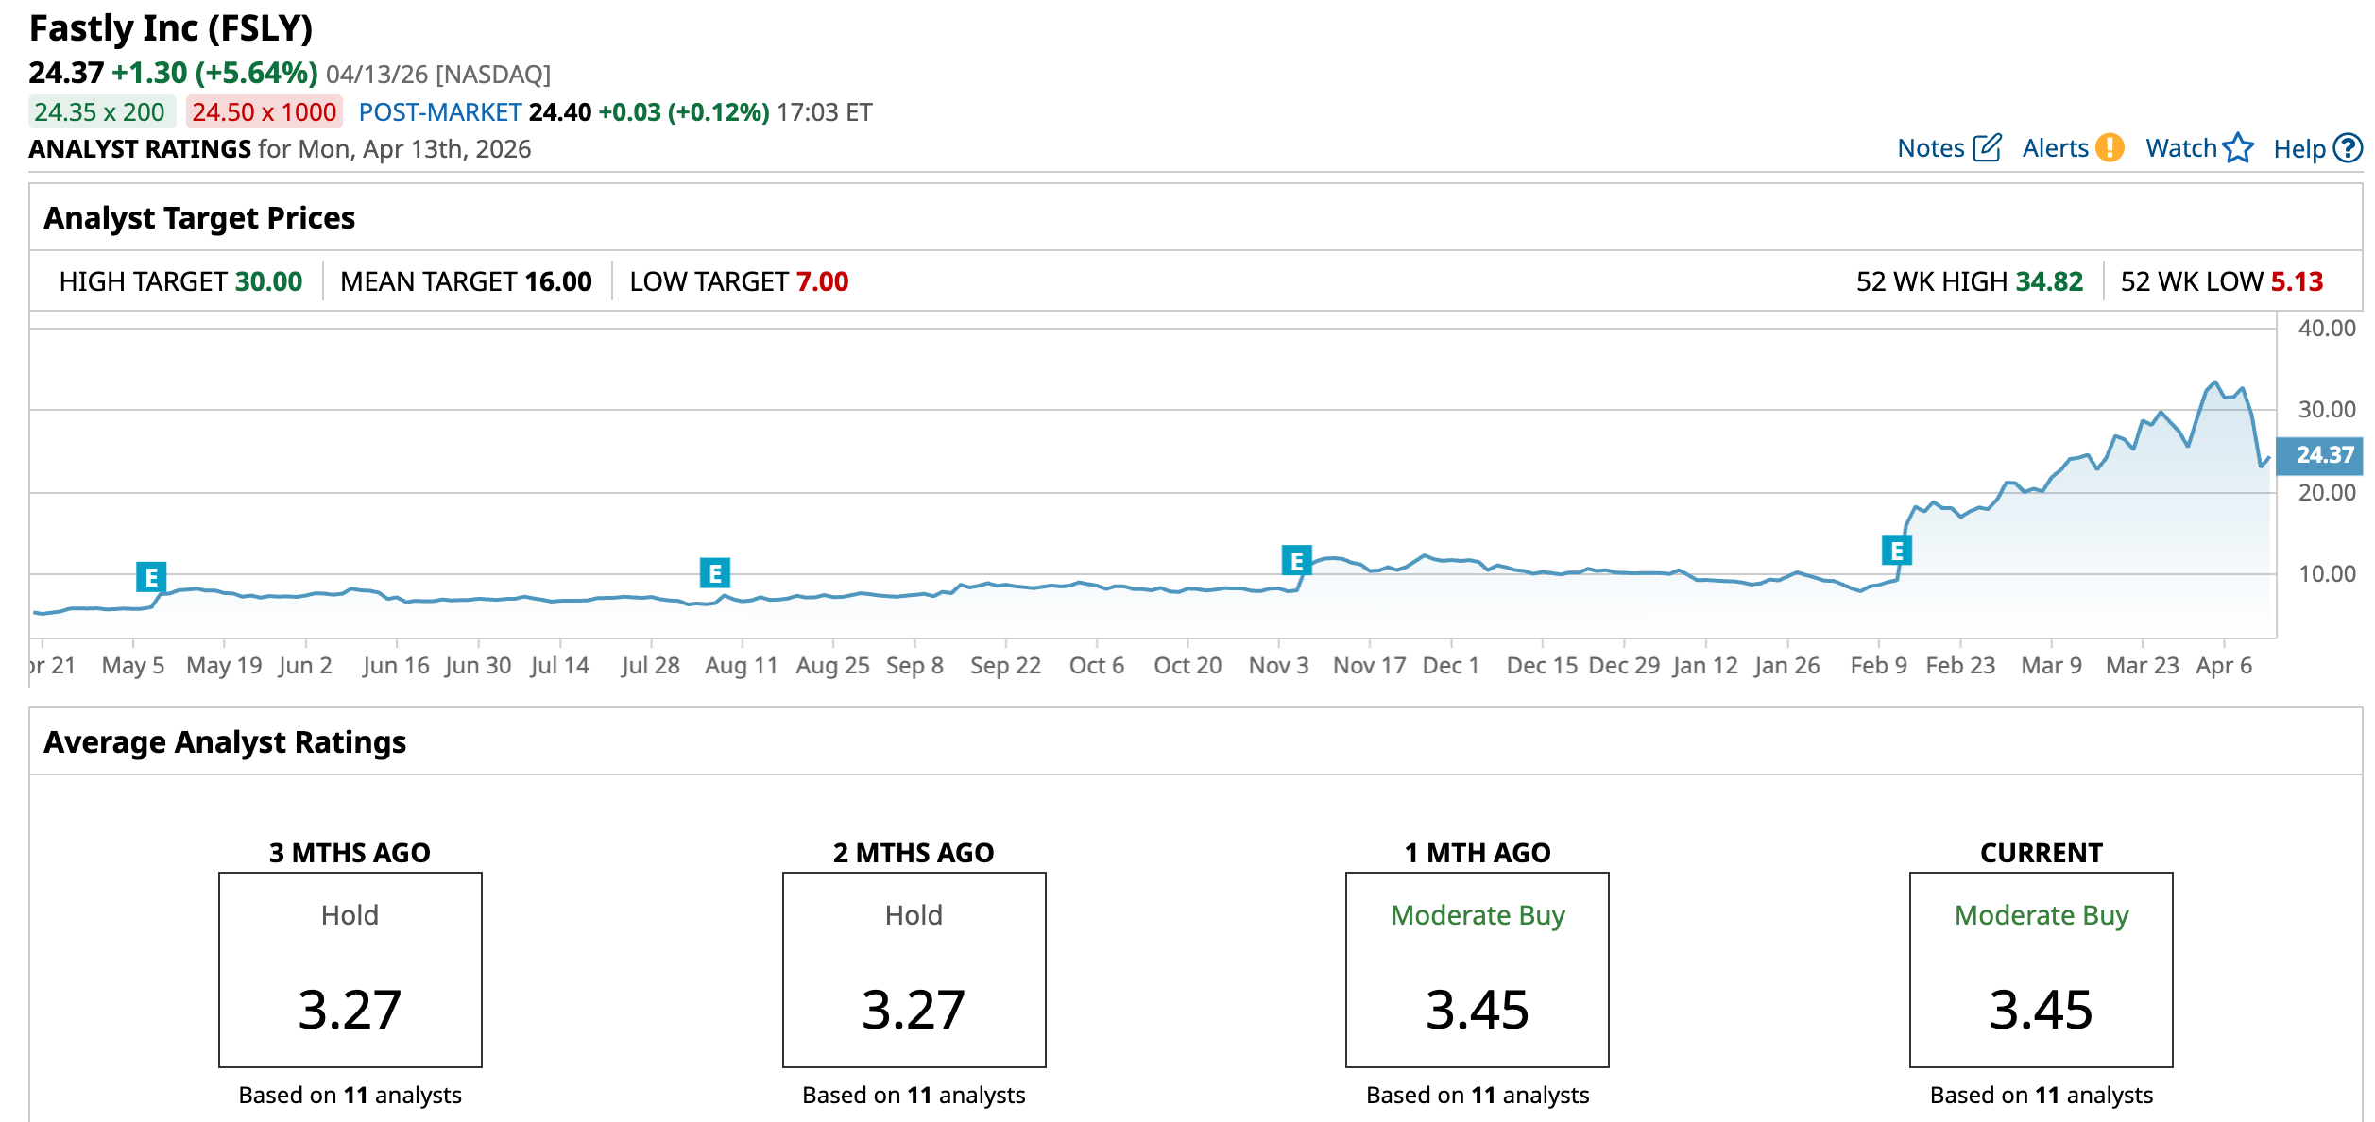Select the 3 MTHS AGO rating box
This screenshot has height=1122, width=2375.
pos(350,969)
